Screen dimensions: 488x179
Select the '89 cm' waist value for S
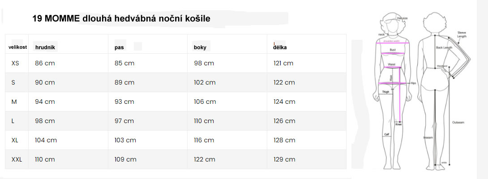click(124, 83)
